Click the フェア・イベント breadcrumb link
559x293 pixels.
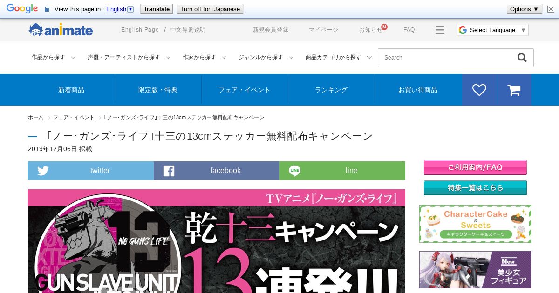(x=74, y=117)
